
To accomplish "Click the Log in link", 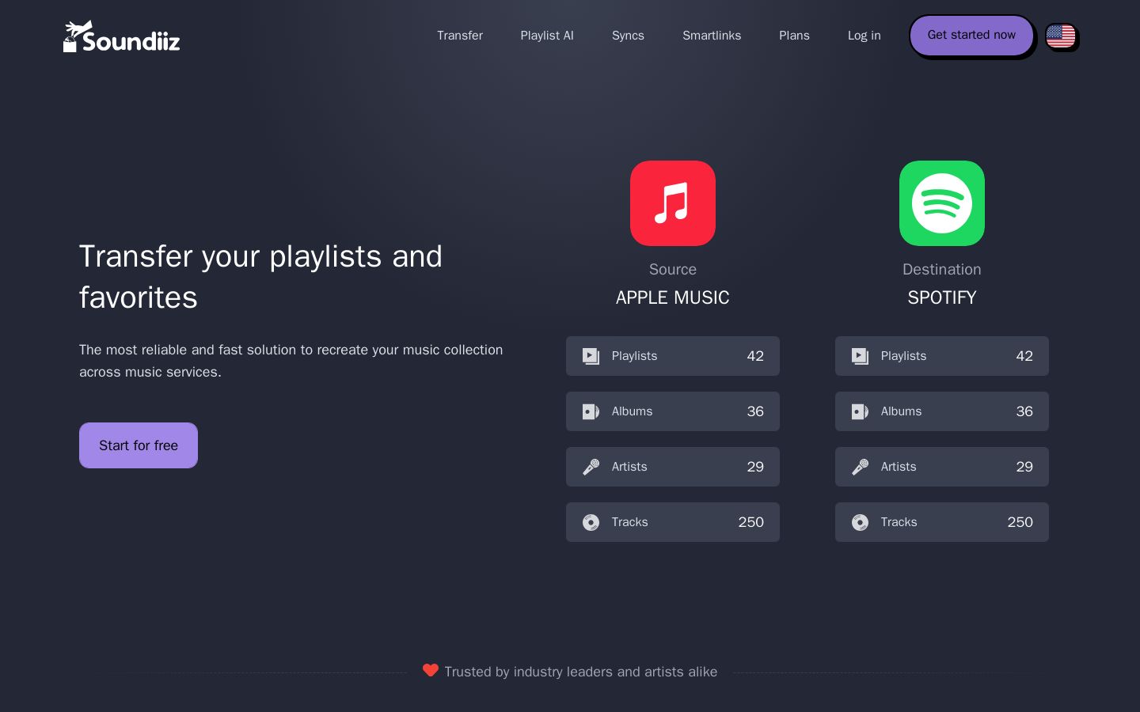I will click(x=864, y=36).
